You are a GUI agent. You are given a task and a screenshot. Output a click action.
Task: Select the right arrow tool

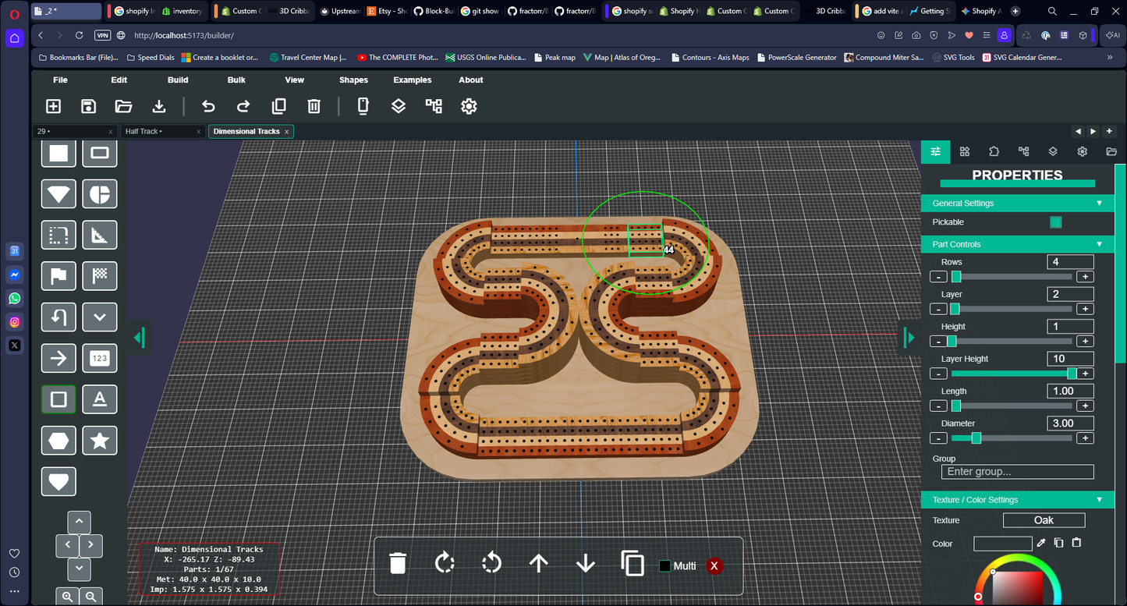[x=58, y=359]
